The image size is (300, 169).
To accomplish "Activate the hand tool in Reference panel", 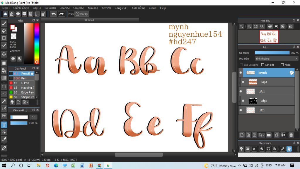I will pos(289,149).
